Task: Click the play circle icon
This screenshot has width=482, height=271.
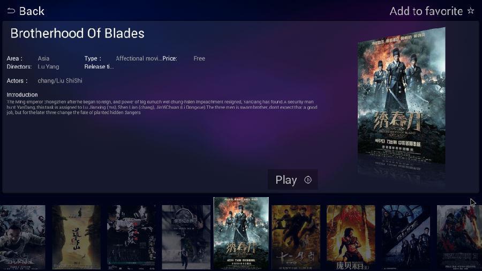Action: pos(308,180)
